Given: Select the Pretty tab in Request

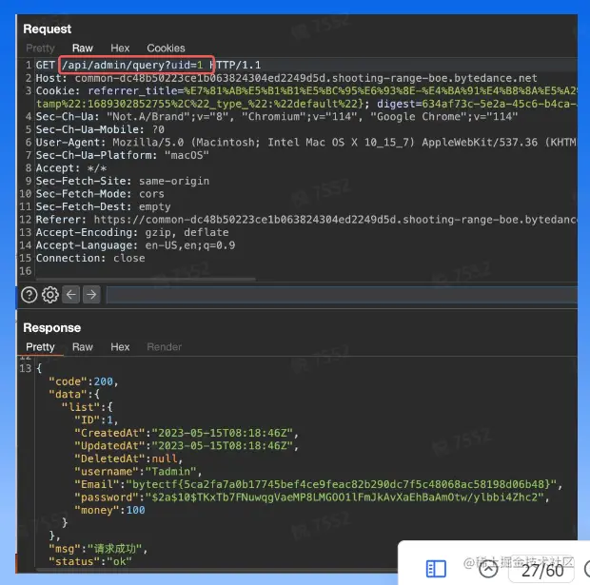Looking at the screenshot, I should point(40,49).
